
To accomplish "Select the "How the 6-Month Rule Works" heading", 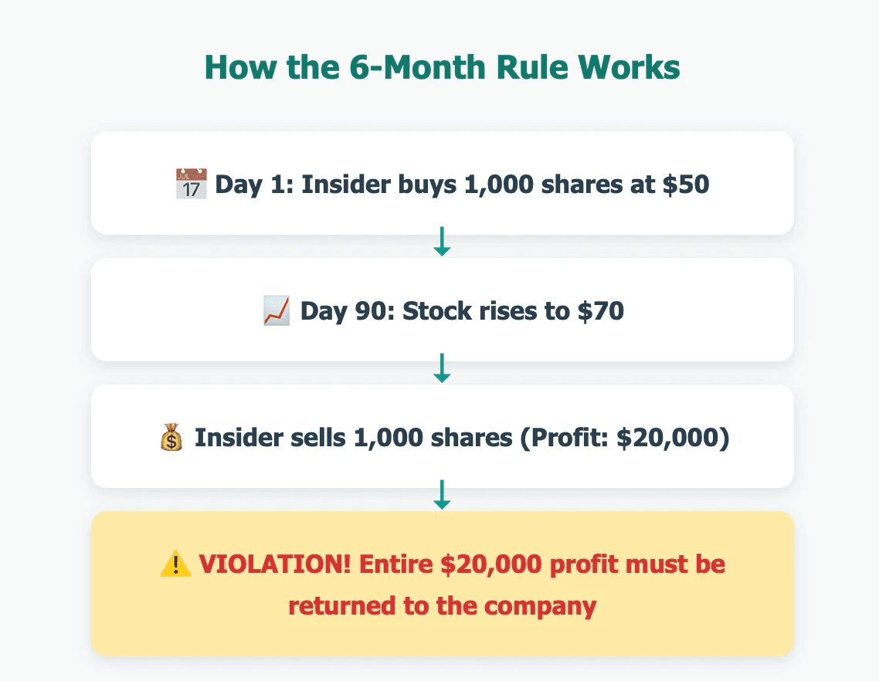I will (x=442, y=68).
